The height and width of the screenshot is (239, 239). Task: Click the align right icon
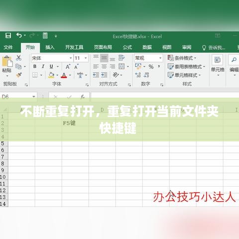(113, 67)
